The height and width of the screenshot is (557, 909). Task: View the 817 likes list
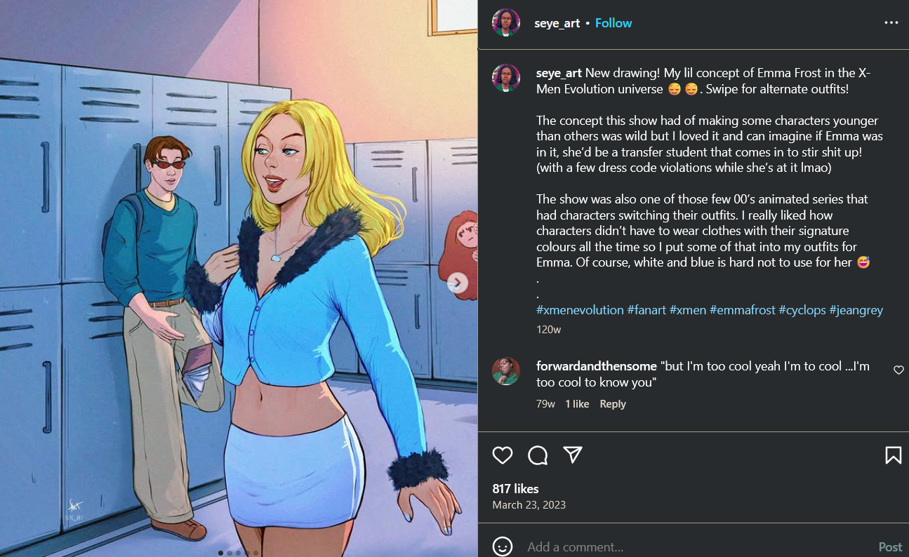[x=516, y=488]
